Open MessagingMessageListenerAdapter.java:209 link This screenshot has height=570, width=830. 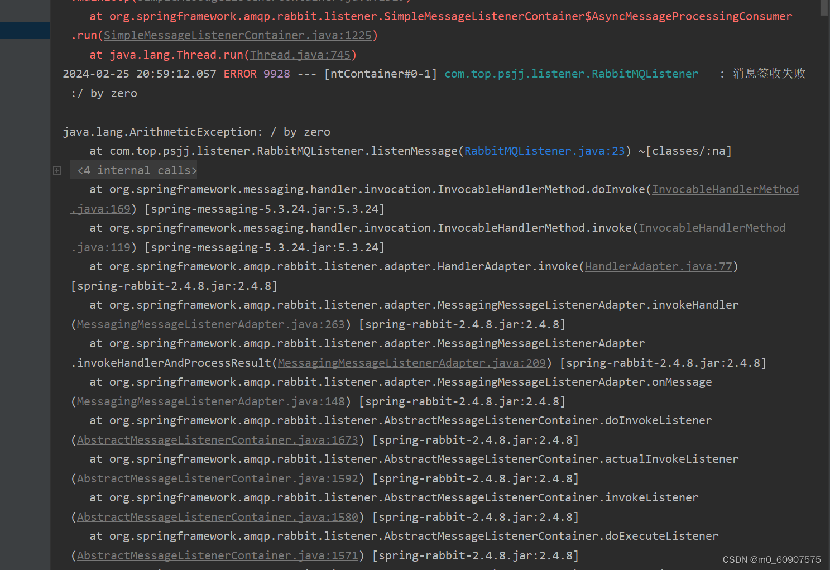pos(412,363)
